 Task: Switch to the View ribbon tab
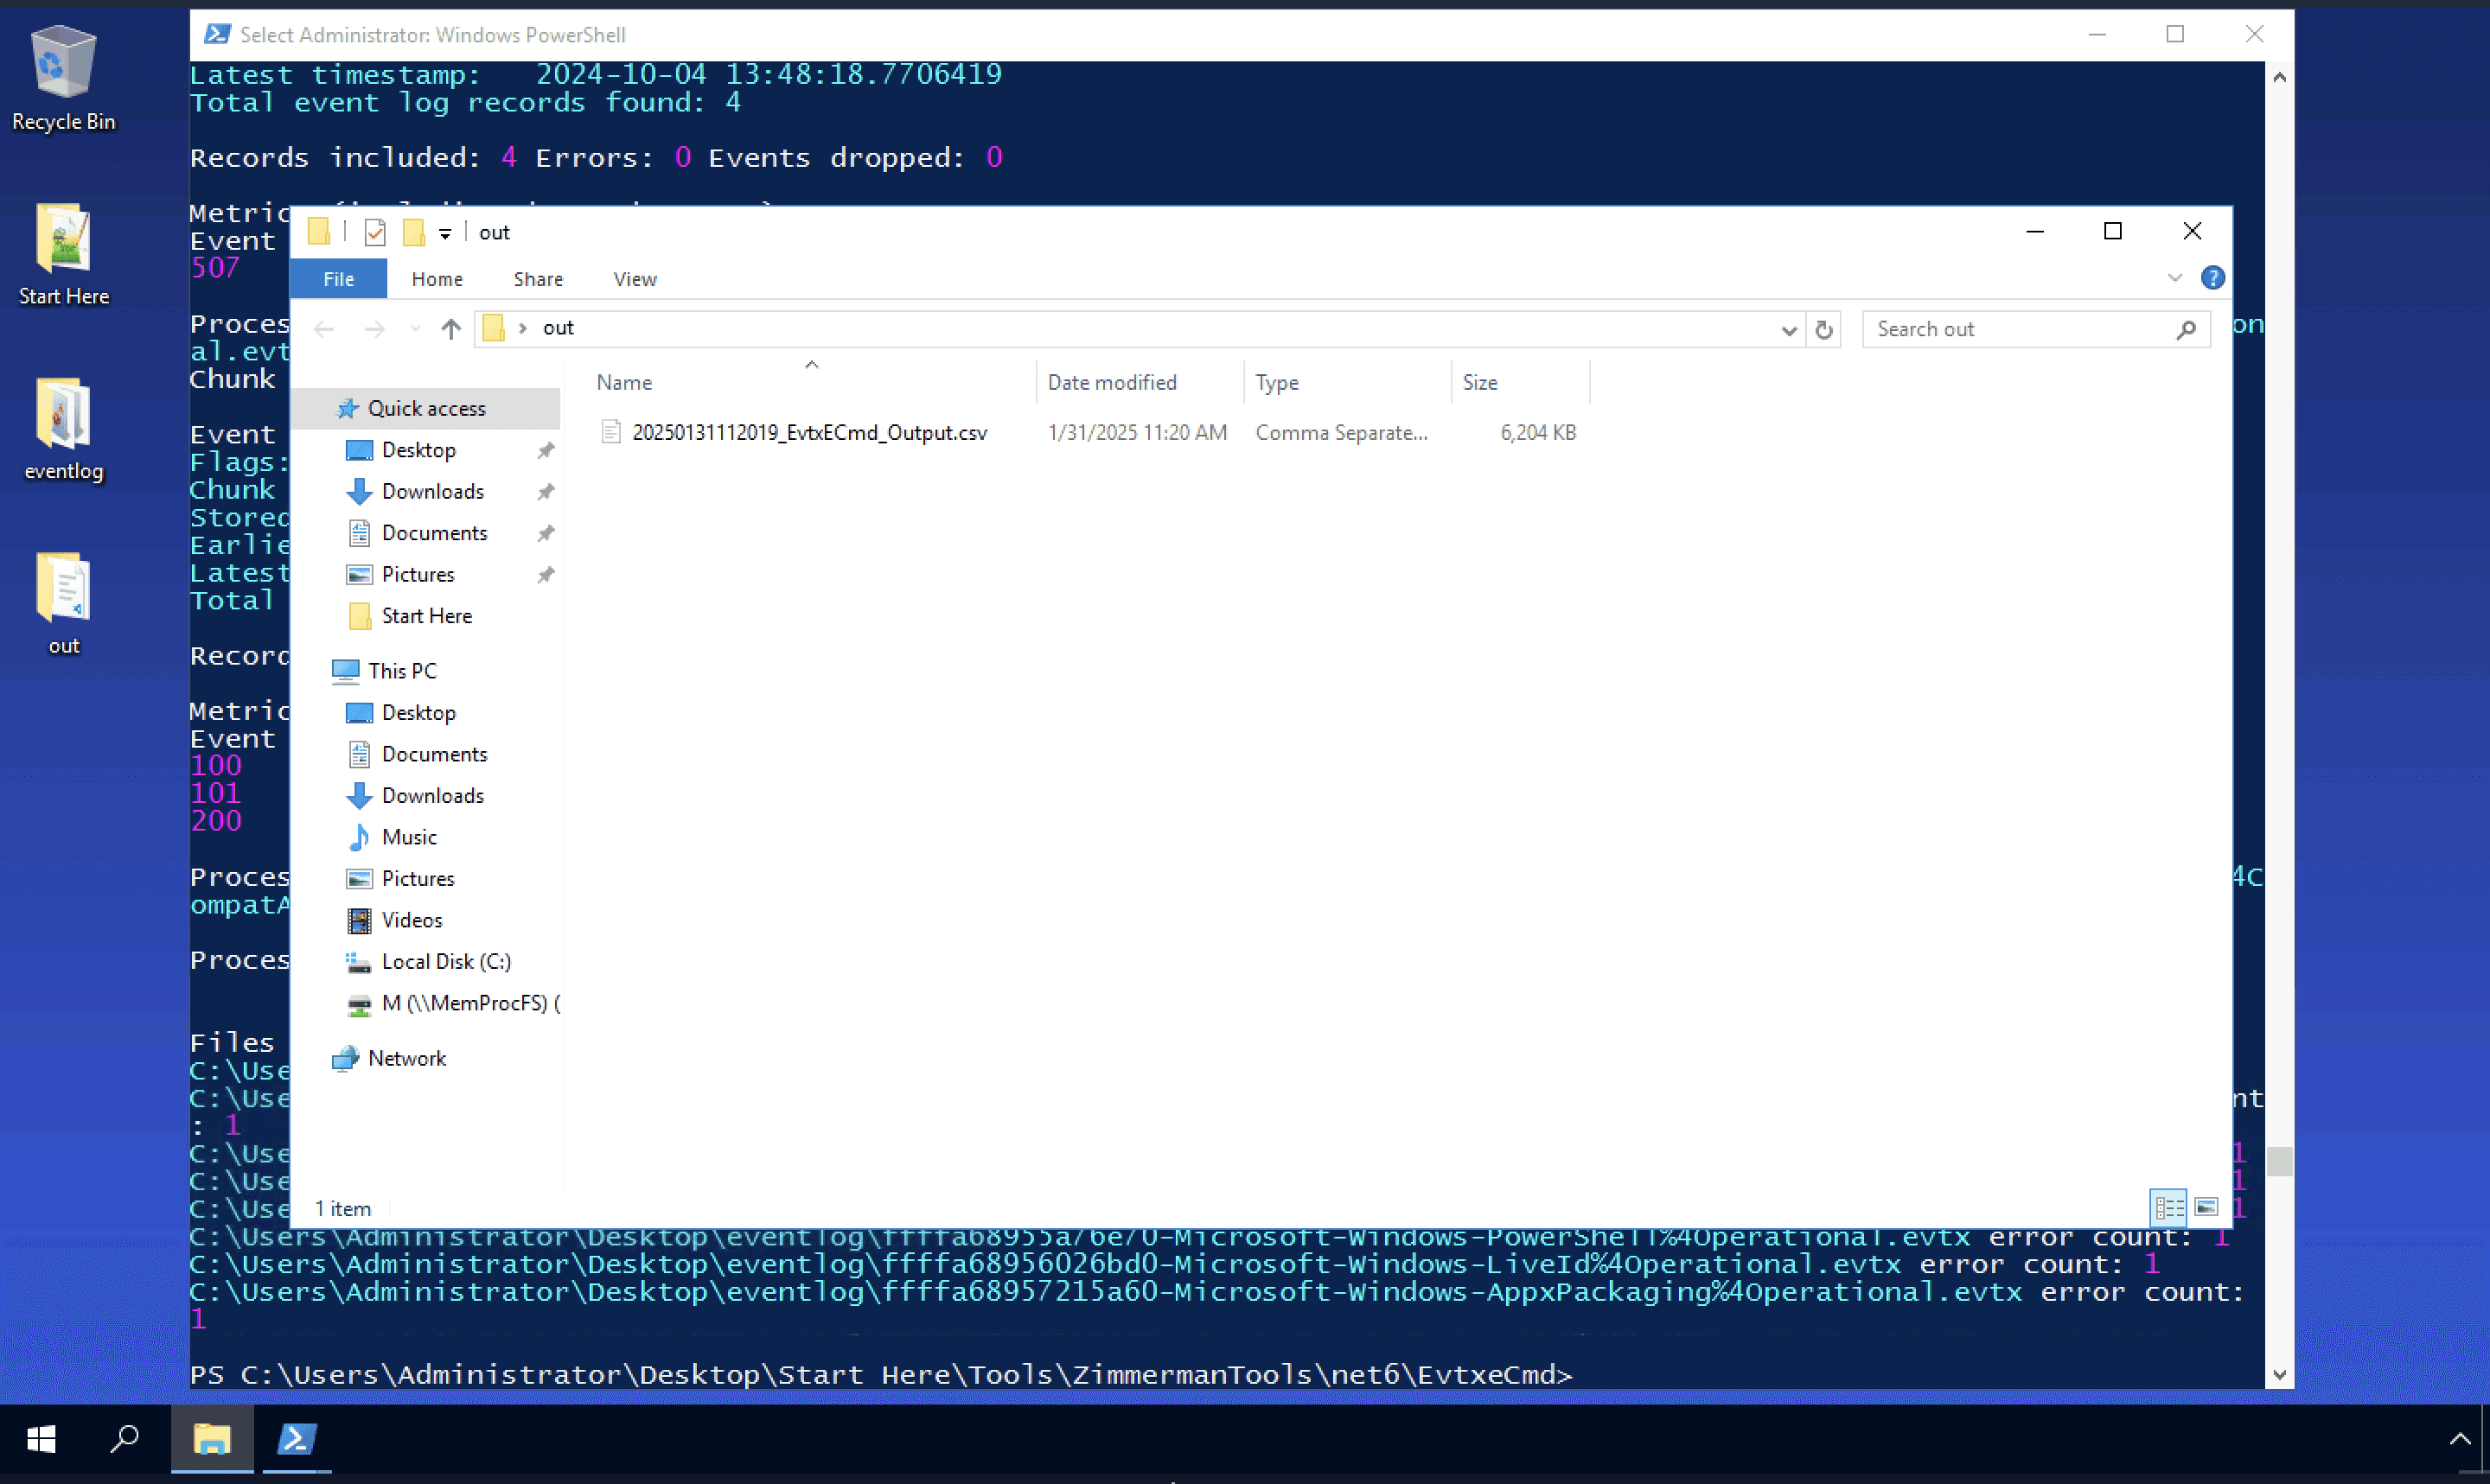[x=634, y=279]
